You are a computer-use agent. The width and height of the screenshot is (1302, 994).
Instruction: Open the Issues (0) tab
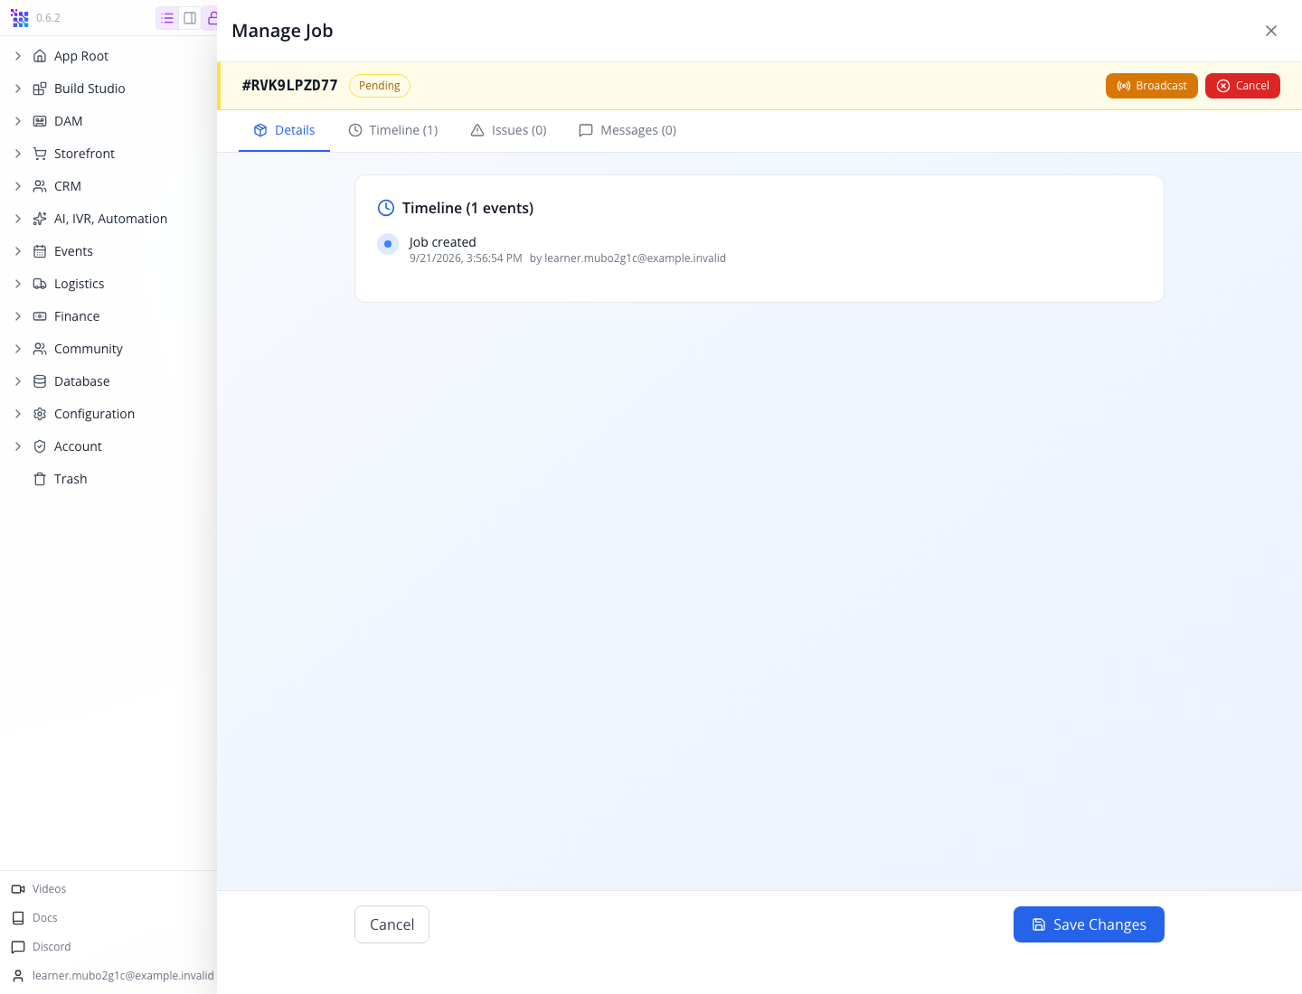509,130
